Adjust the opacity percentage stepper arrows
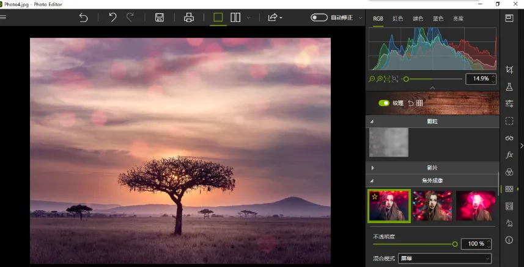The width and height of the screenshot is (524, 267). tap(489, 244)
